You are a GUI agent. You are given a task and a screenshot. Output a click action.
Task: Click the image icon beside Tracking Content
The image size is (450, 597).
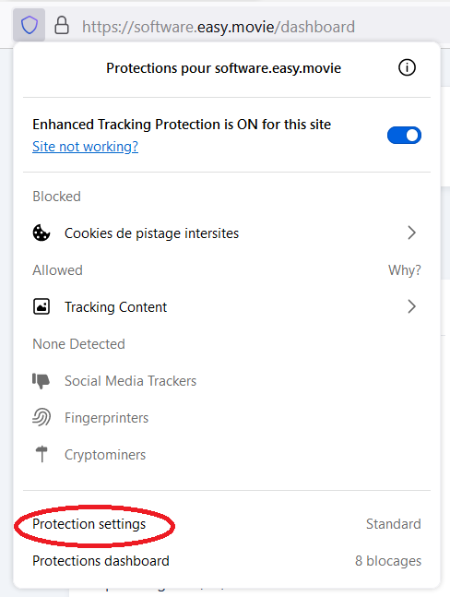tap(41, 306)
